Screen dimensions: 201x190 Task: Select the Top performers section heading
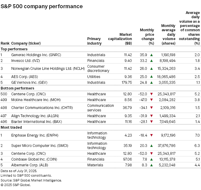(14, 49)
